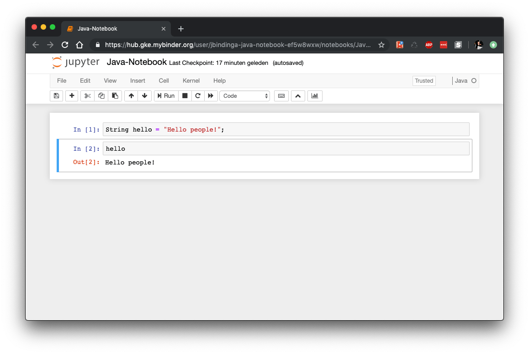The height and width of the screenshot is (354, 529).
Task: Run the current cell with Run button
Action: coord(166,95)
